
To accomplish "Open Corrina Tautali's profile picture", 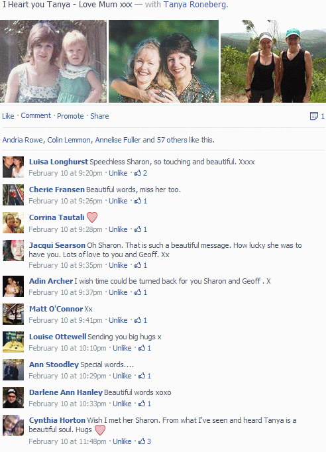I will coord(13,223).
